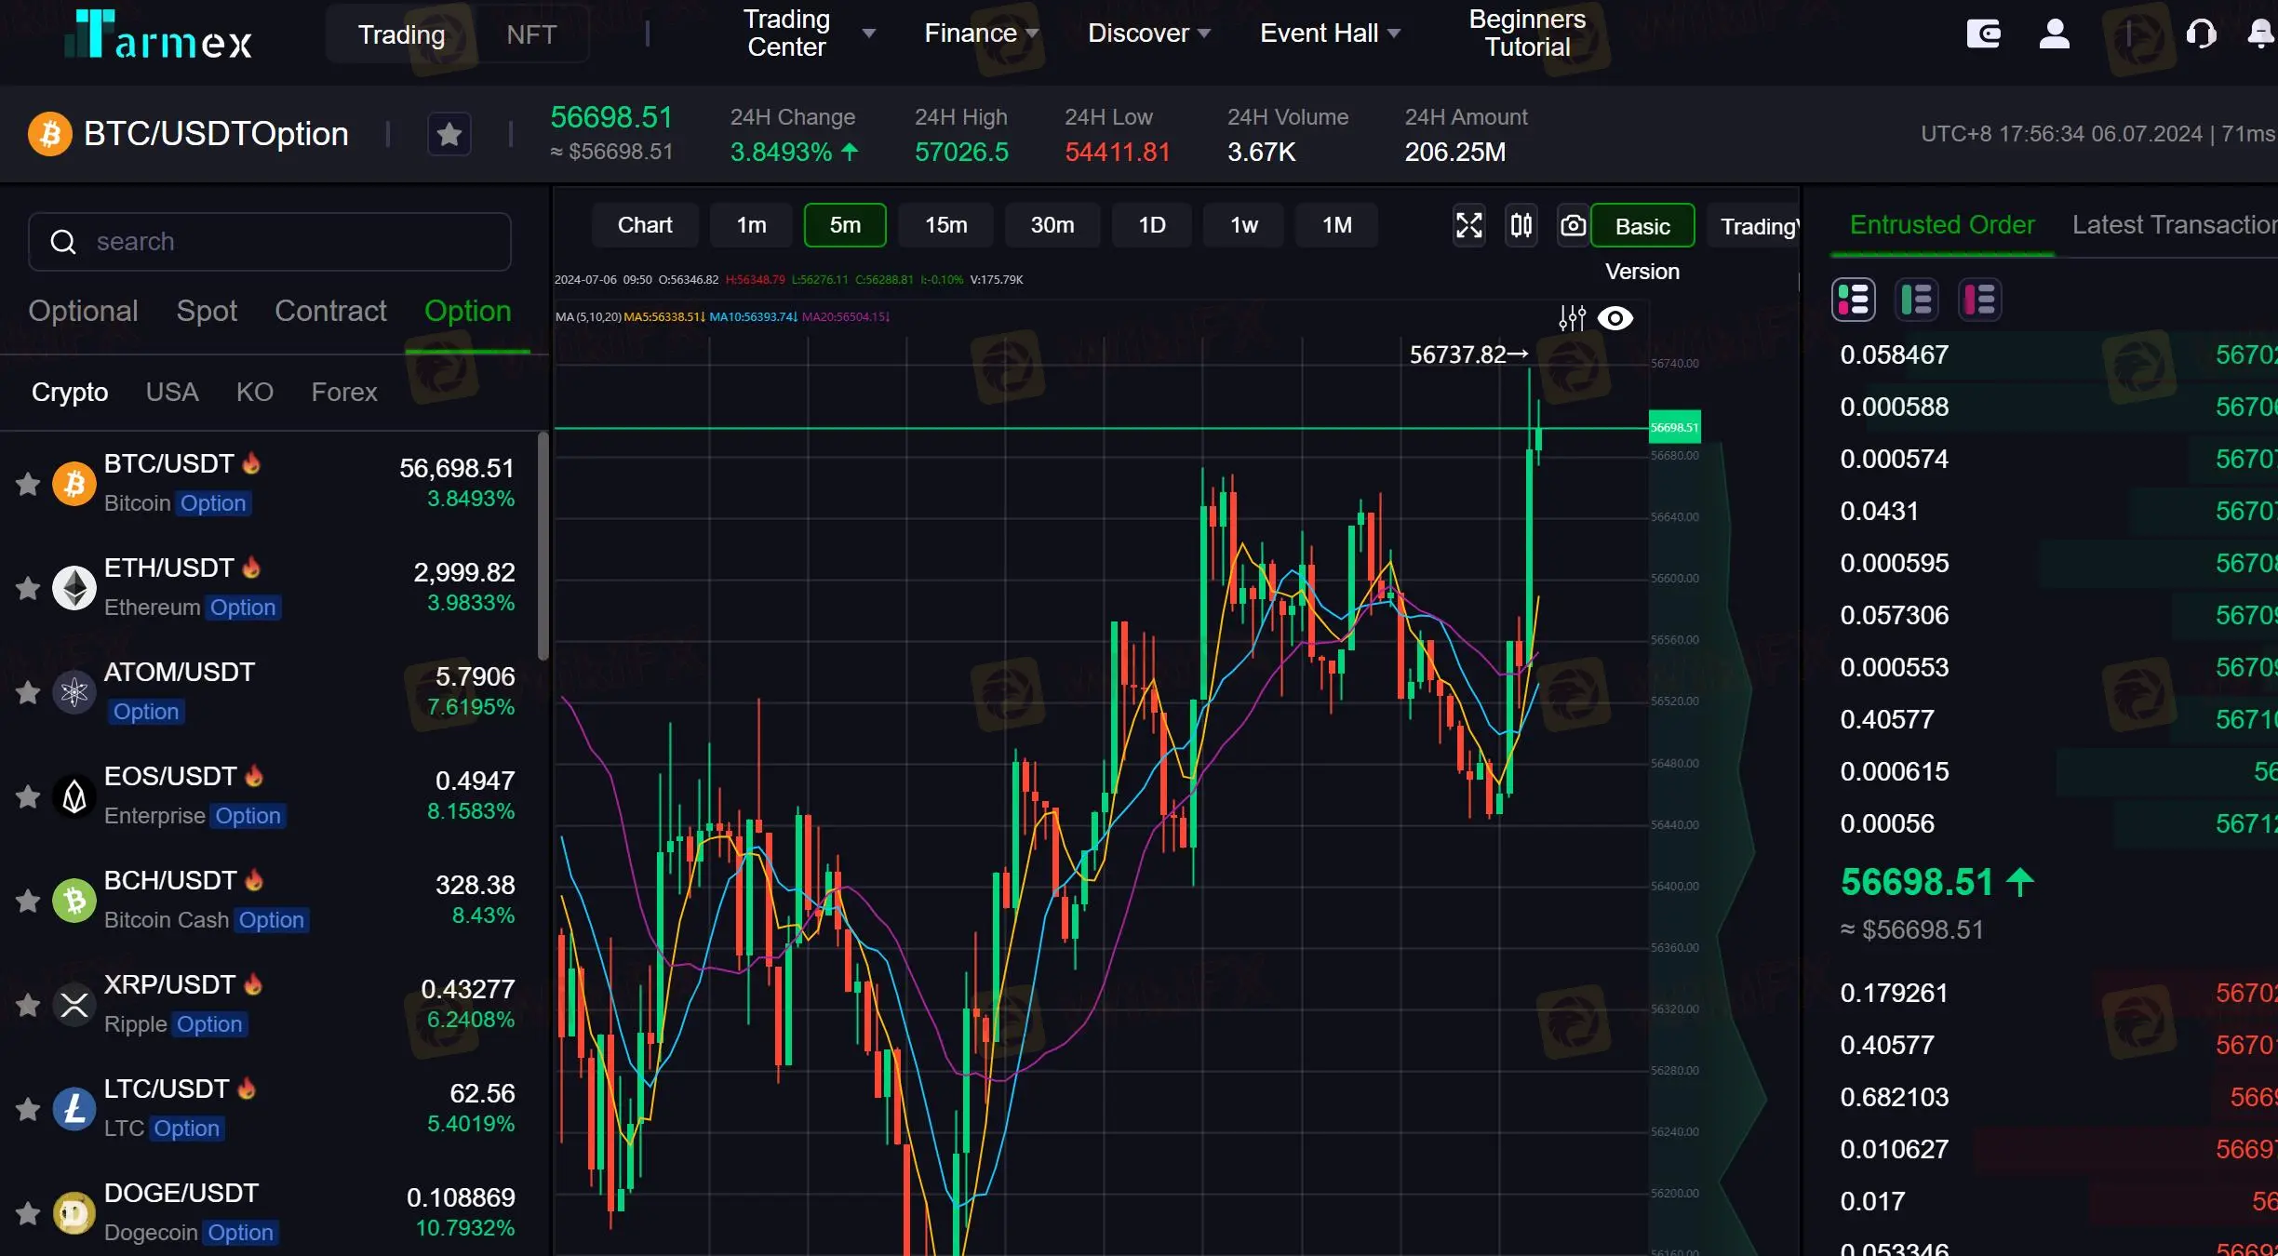Click the notification bell icon
Screen dimensions: 2278x1256
click(2260, 34)
